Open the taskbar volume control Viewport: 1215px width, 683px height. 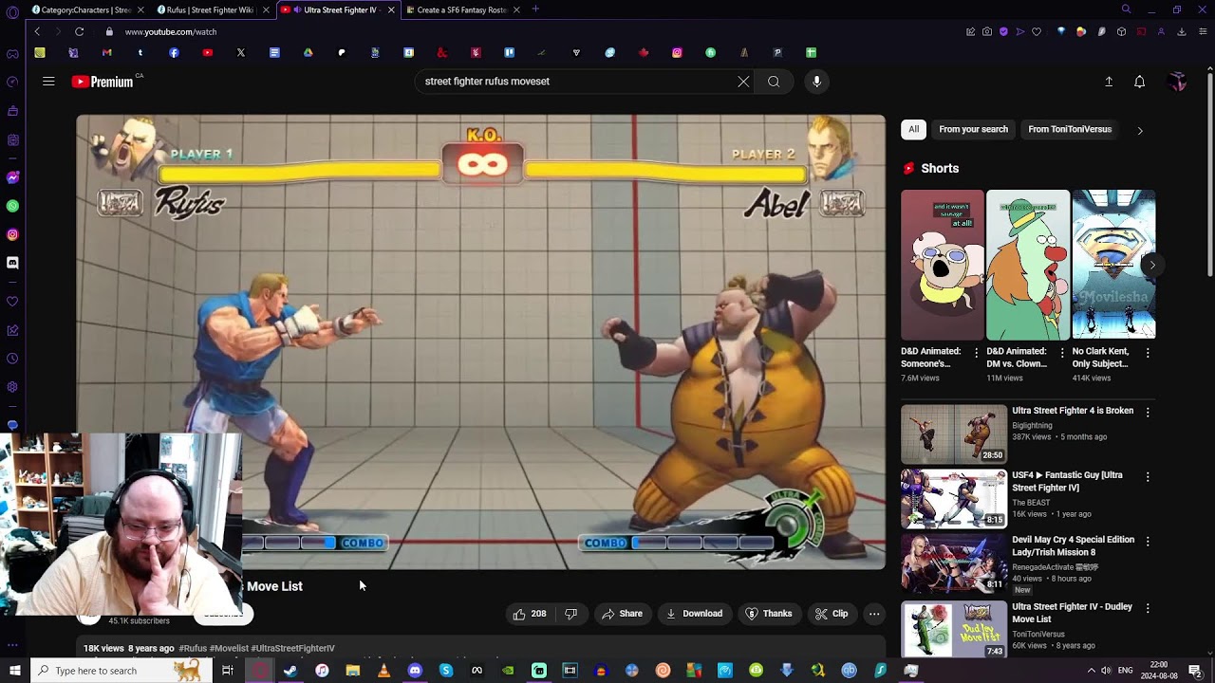coord(1106,671)
